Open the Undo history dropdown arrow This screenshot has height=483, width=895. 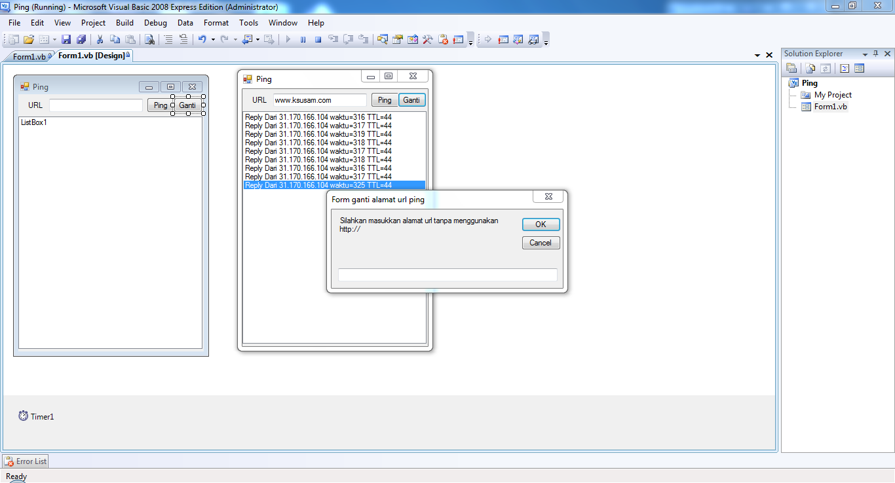213,39
